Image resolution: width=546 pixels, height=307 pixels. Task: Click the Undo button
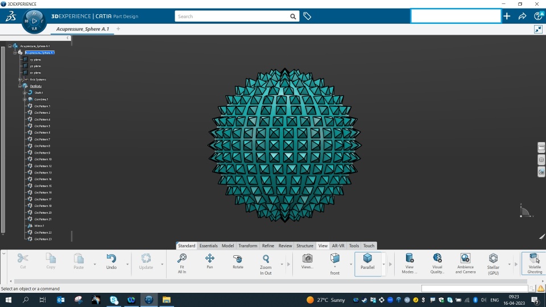[x=111, y=262]
